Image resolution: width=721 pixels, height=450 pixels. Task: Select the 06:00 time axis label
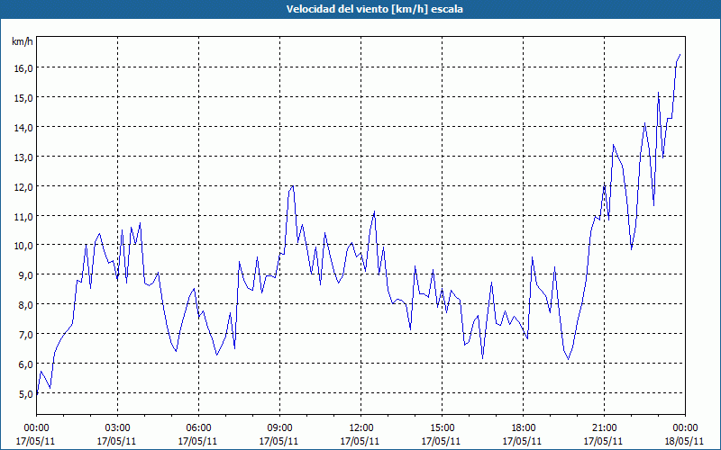[198, 428]
